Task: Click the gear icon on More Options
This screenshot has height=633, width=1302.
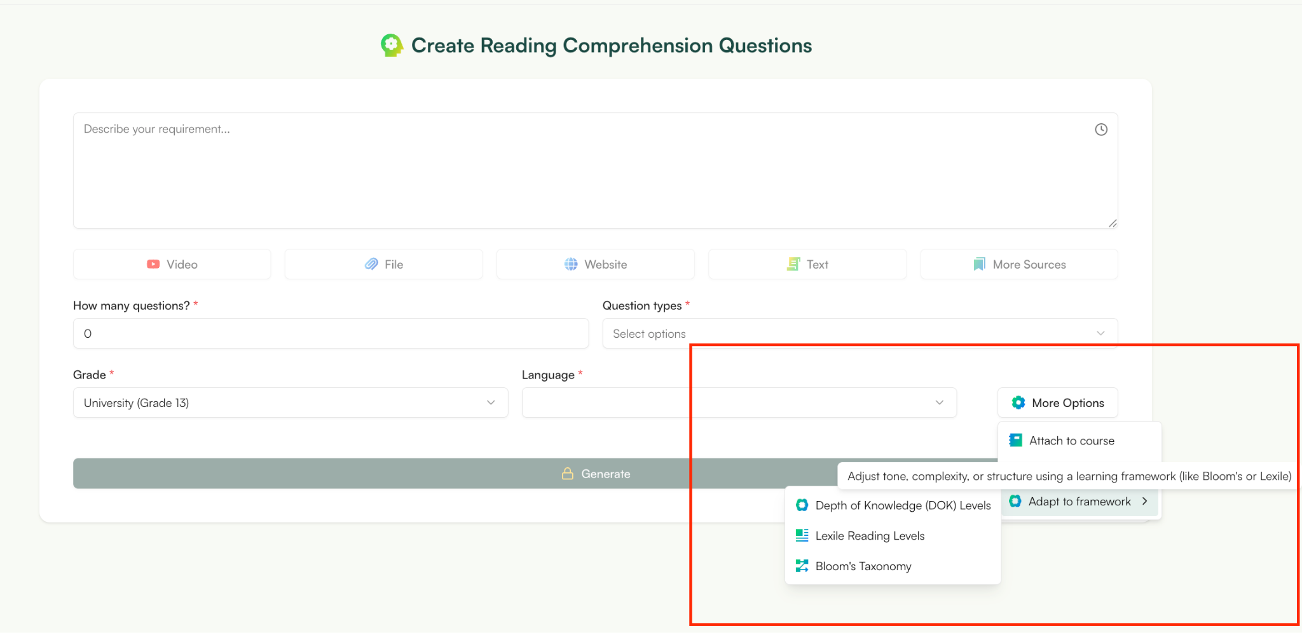Action: click(x=1018, y=403)
